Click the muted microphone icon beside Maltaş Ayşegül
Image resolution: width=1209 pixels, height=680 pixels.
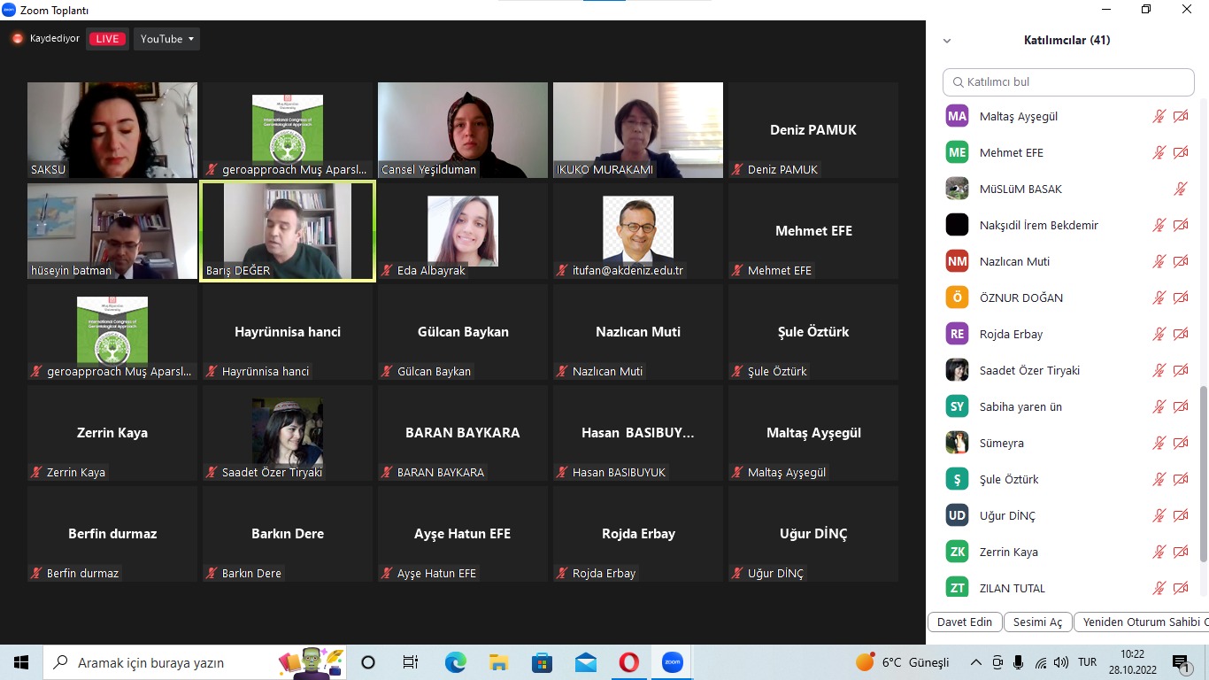pyautogui.click(x=1159, y=116)
